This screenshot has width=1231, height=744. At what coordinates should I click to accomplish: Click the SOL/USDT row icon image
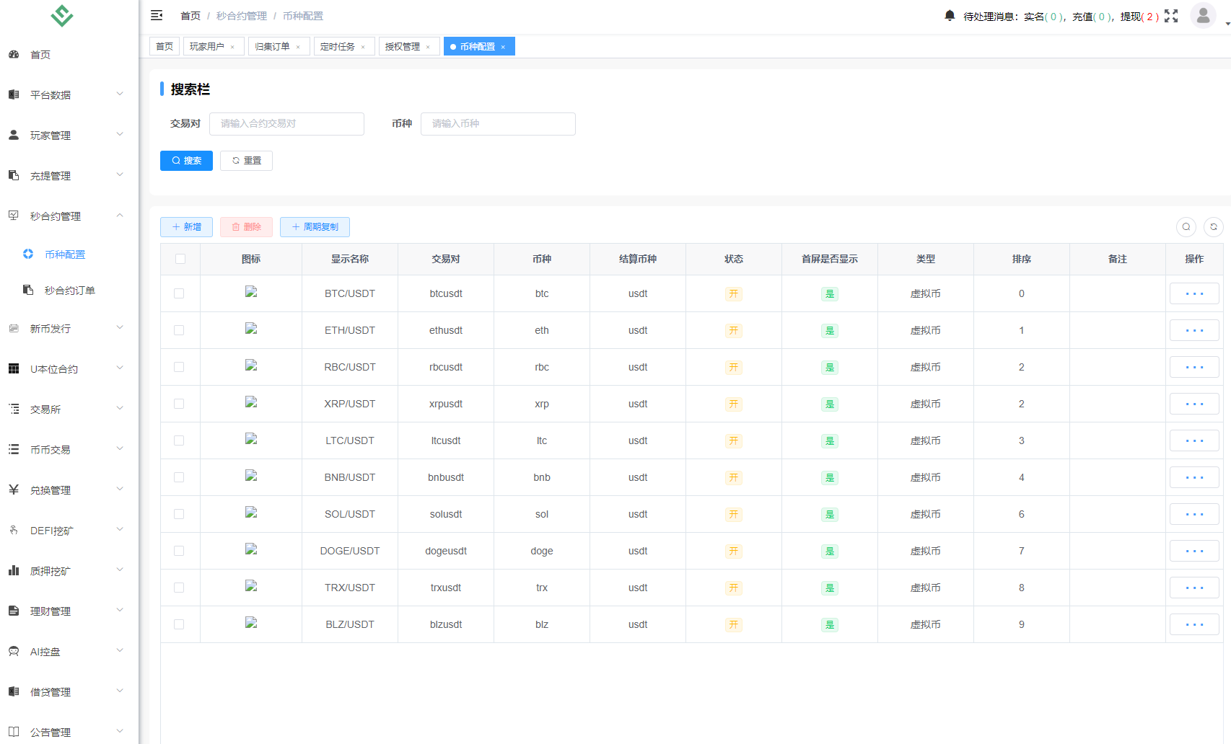[251, 513]
